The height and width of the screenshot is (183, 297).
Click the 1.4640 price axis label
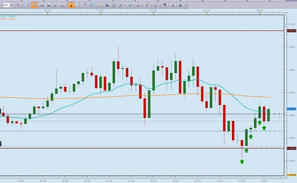291,161
